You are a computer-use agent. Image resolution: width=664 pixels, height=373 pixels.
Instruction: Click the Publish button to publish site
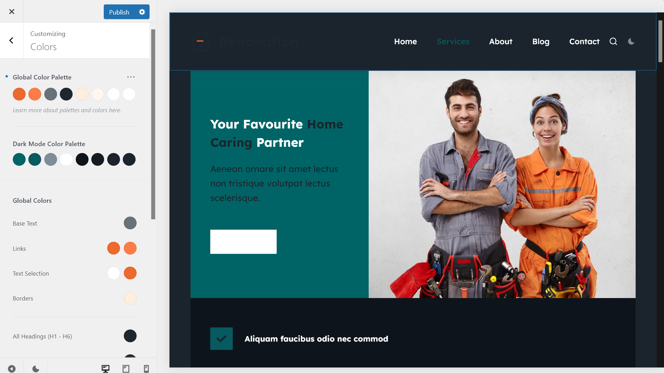click(119, 11)
